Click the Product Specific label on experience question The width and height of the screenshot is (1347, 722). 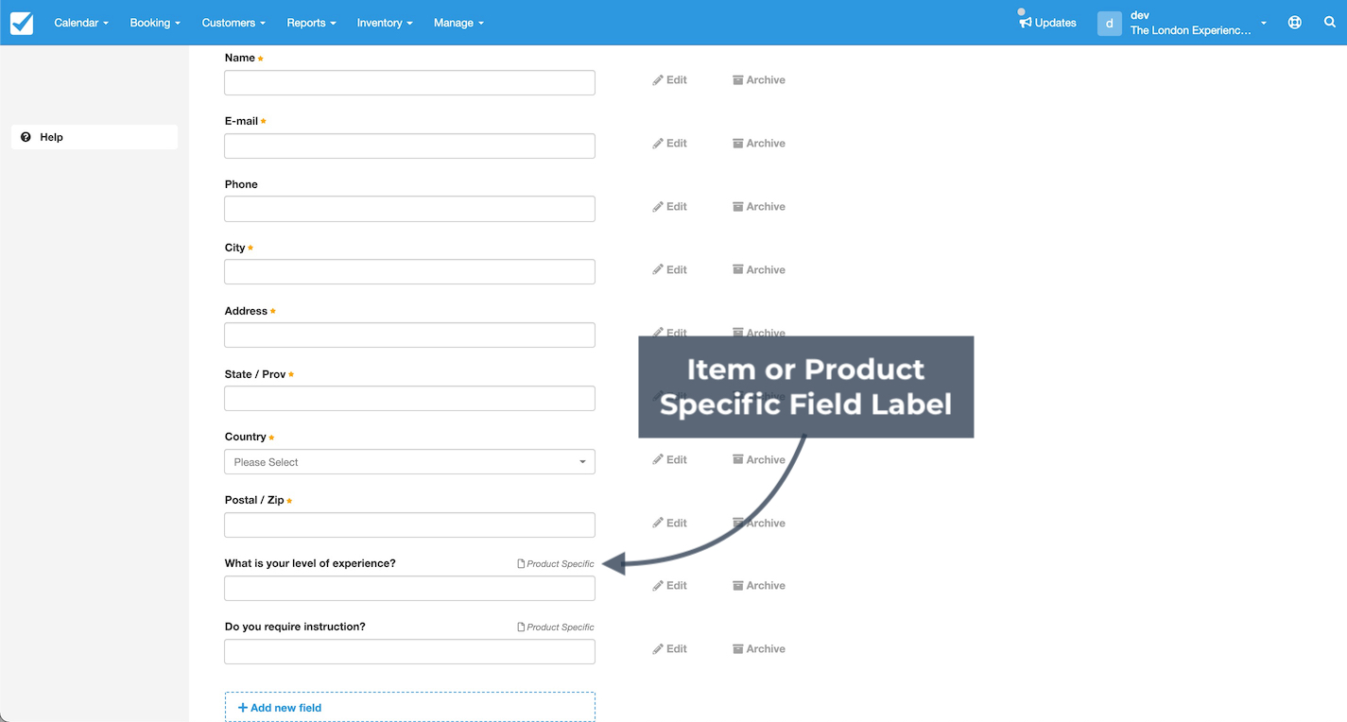tap(556, 564)
